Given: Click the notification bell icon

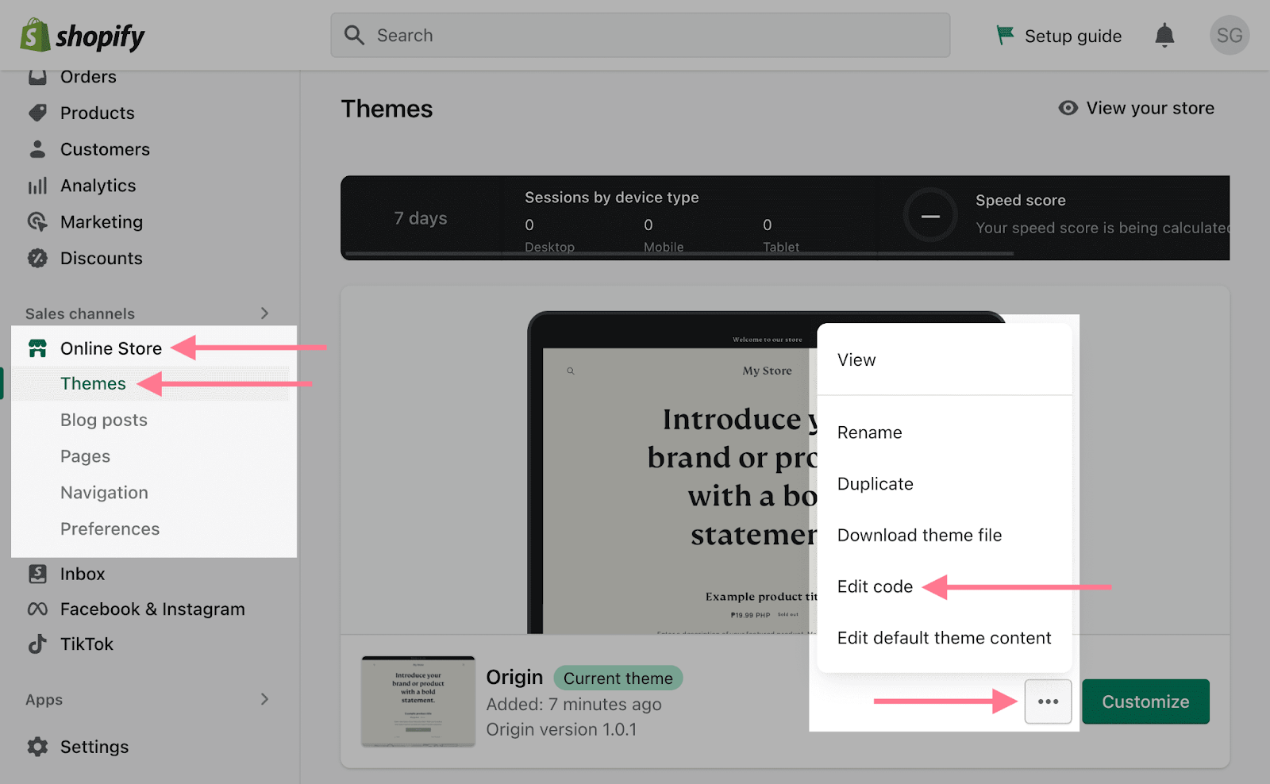Looking at the screenshot, I should pos(1164,36).
